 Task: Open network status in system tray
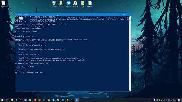(x=164, y=100)
